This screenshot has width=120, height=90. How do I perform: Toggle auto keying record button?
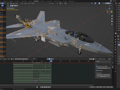tap(37, 87)
